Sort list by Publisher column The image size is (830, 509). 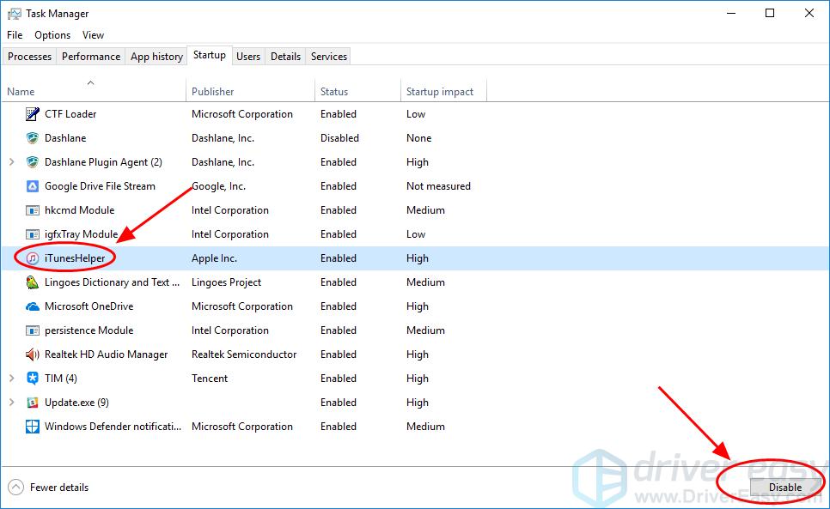(213, 92)
